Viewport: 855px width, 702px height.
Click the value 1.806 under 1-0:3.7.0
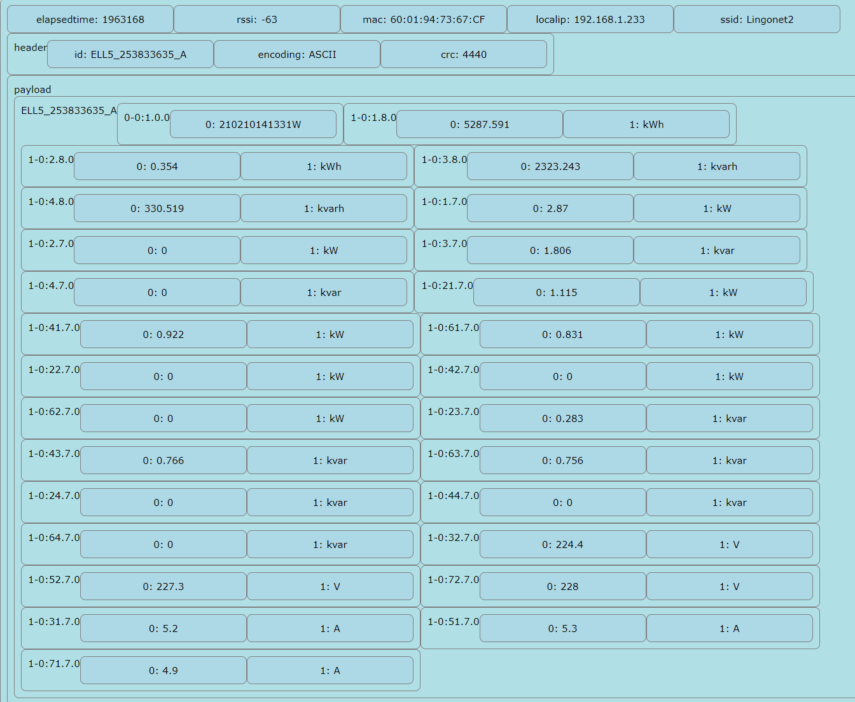pyautogui.click(x=550, y=250)
